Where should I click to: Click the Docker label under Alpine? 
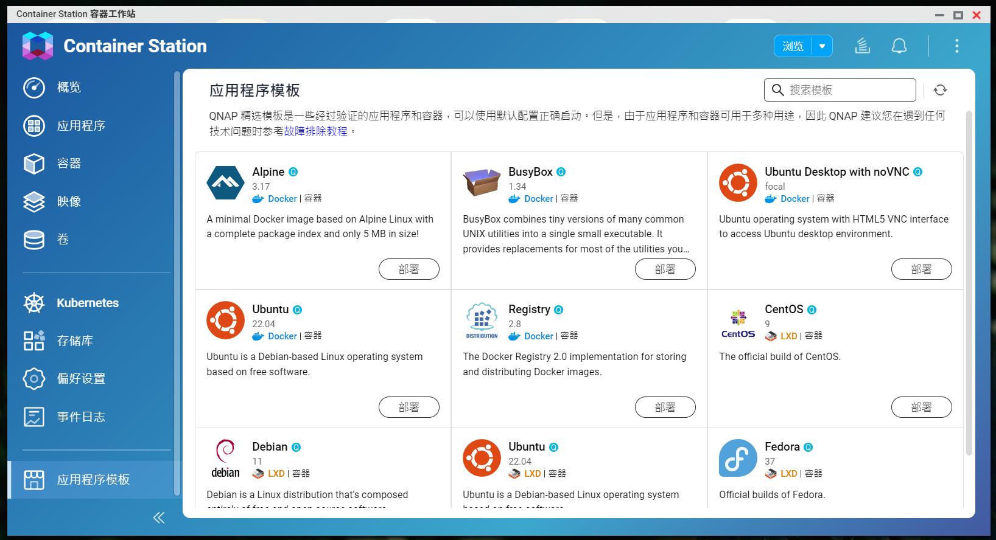[282, 198]
